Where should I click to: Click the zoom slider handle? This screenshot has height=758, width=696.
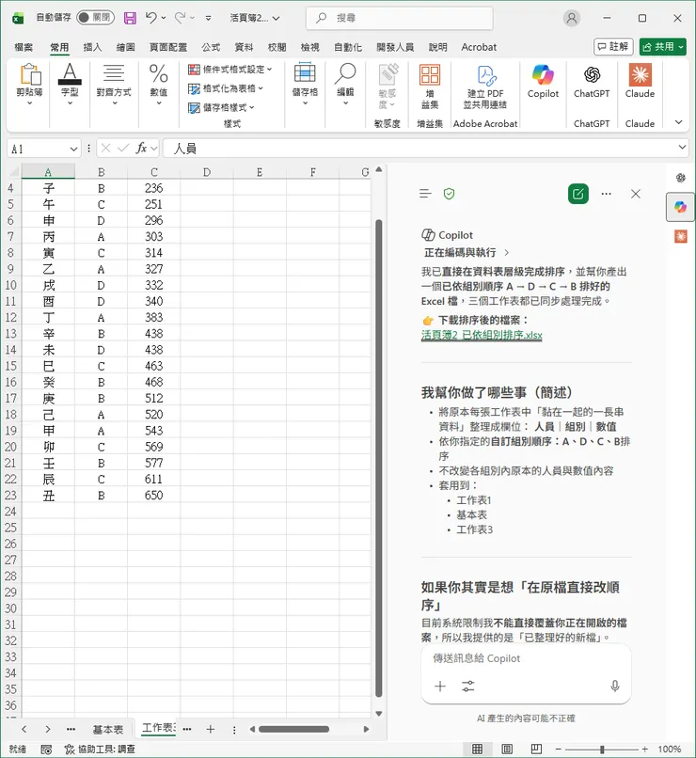[x=602, y=750]
